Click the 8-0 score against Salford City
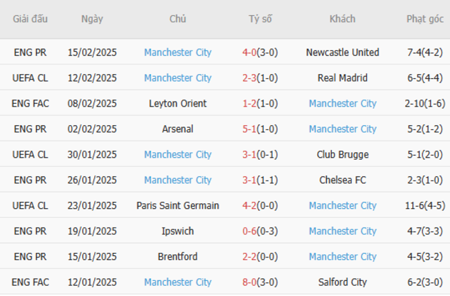The height and width of the screenshot is (296, 450). [250, 283]
